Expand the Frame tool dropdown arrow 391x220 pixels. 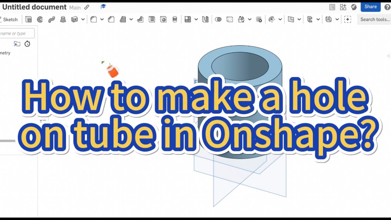coord(318,20)
